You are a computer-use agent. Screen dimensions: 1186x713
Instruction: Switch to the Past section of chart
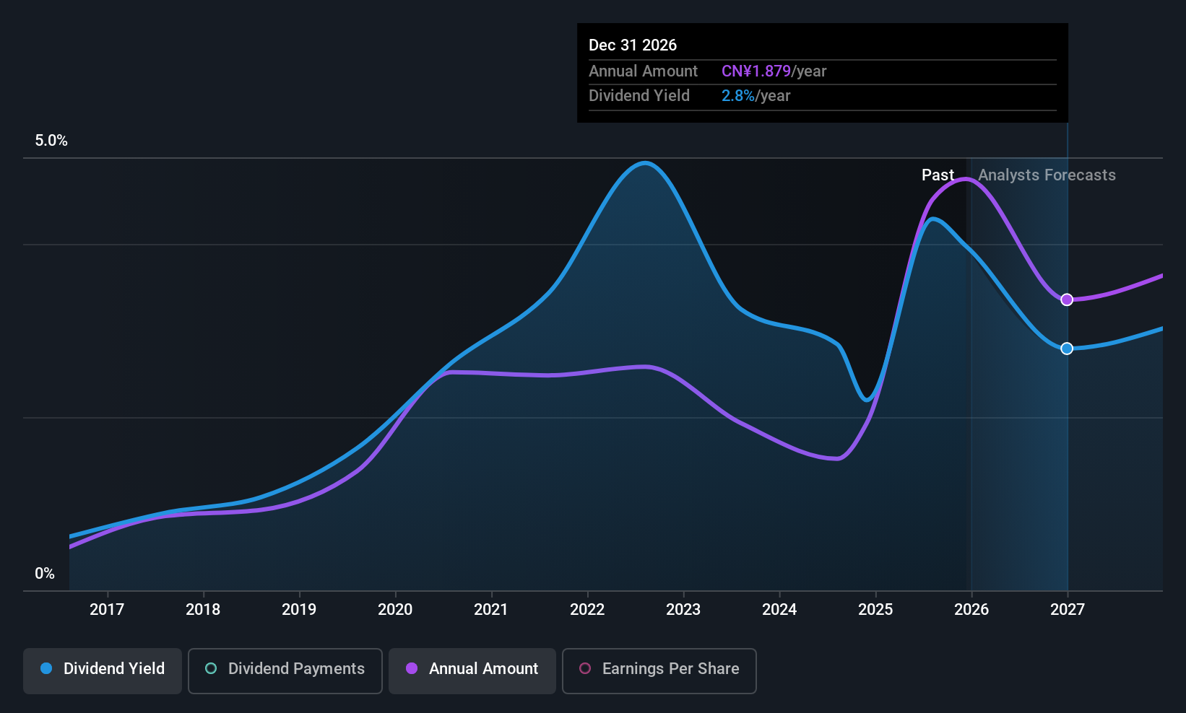(x=938, y=175)
